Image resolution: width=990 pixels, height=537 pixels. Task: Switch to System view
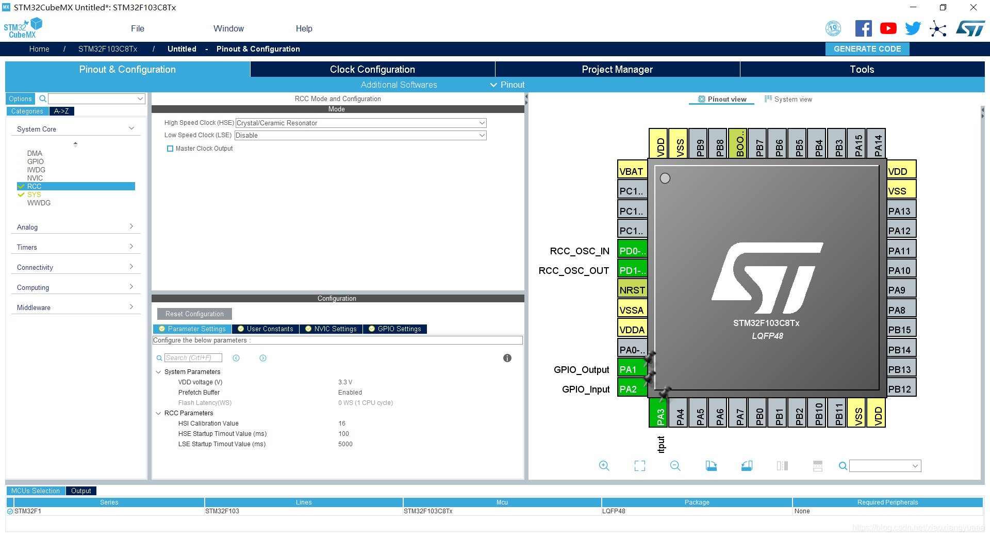click(788, 99)
